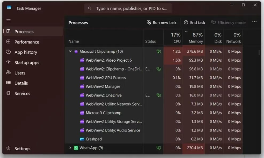The height and width of the screenshot is (158, 264).
Task: Open the App history page
Action: 33,52
